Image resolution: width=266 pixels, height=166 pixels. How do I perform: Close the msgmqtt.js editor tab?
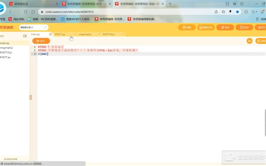click(99, 34)
